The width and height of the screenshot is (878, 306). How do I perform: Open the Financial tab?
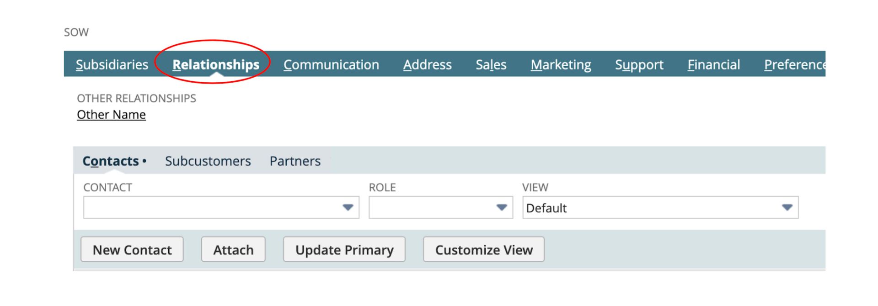713,64
